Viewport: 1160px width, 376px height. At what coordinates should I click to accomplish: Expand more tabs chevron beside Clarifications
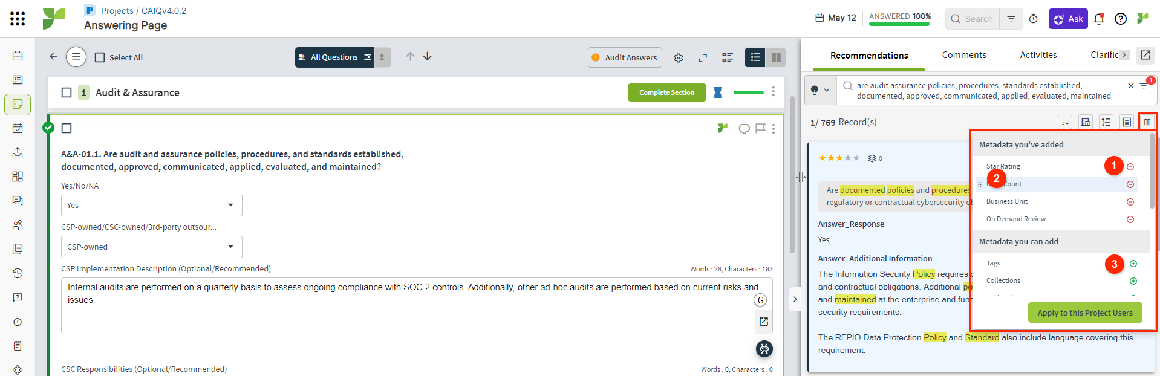click(x=1124, y=55)
